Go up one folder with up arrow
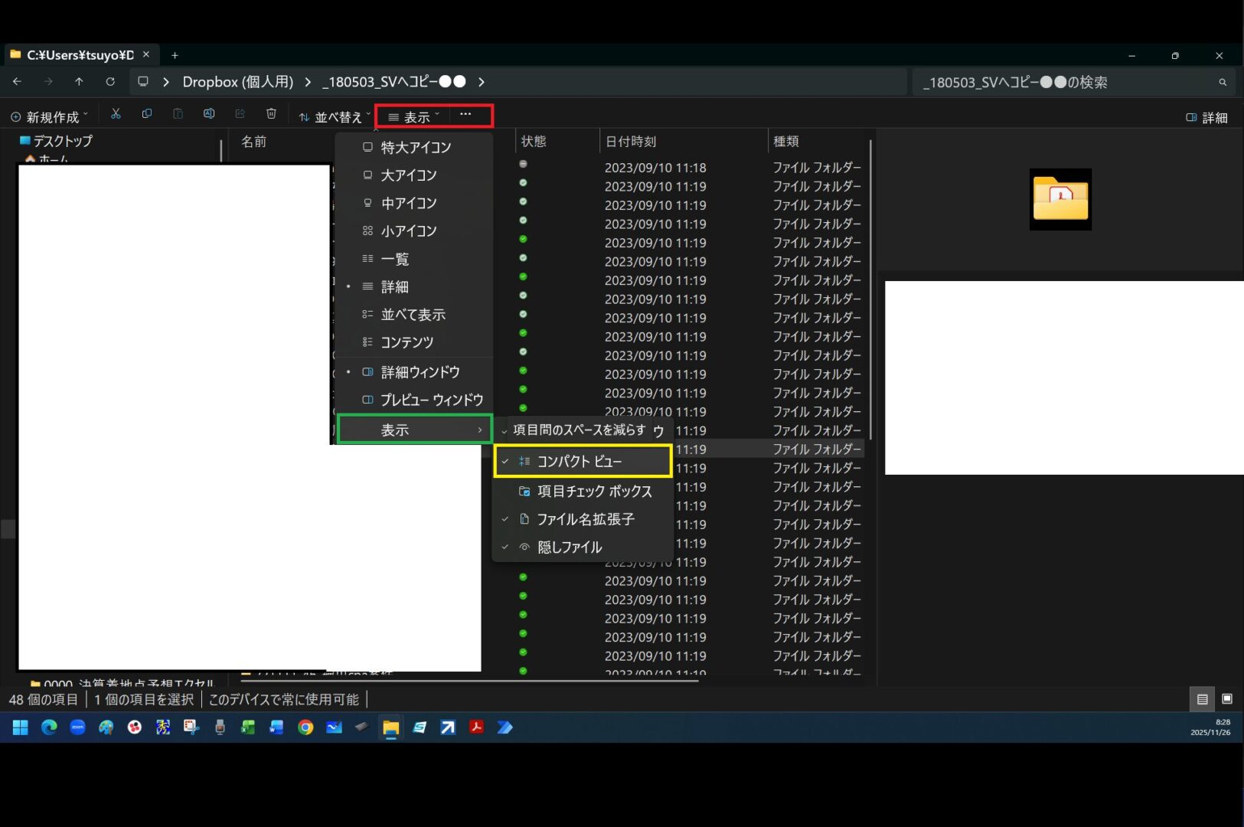This screenshot has height=827, width=1244. pyautogui.click(x=79, y=82)
